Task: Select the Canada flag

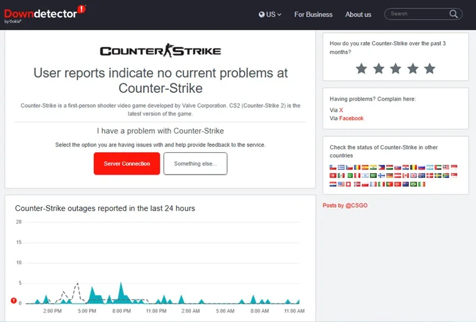Action: pyautogui.click(x=406, y=175)
